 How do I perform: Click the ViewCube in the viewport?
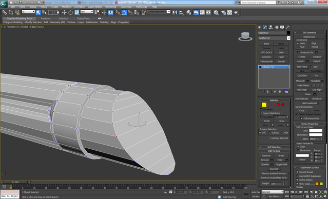(x=245, y=36)
